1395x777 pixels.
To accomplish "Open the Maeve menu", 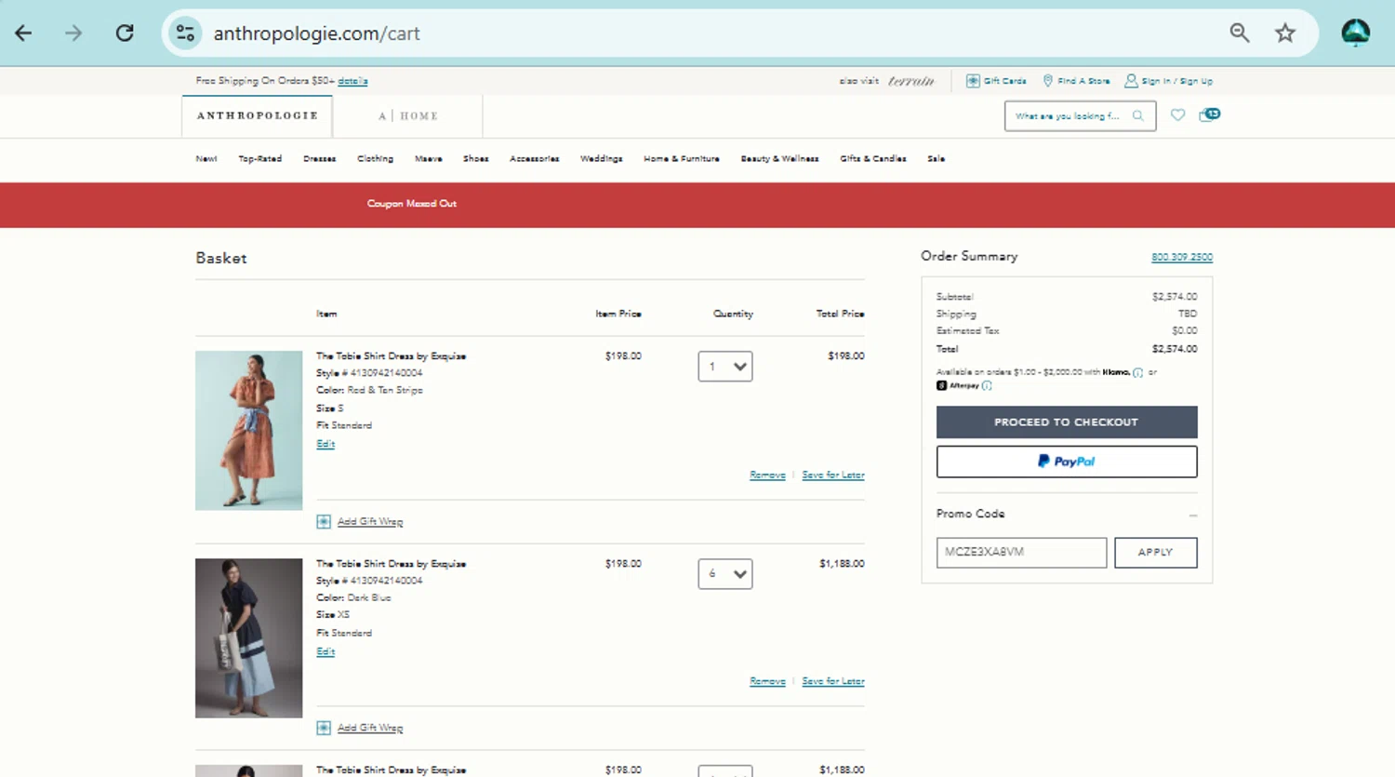I will coord(428,159).
